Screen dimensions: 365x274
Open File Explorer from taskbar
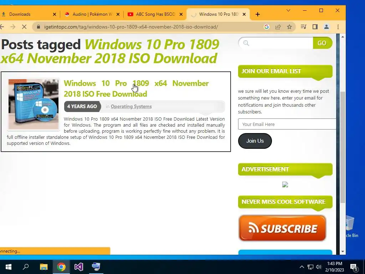[x=43, y=267]
